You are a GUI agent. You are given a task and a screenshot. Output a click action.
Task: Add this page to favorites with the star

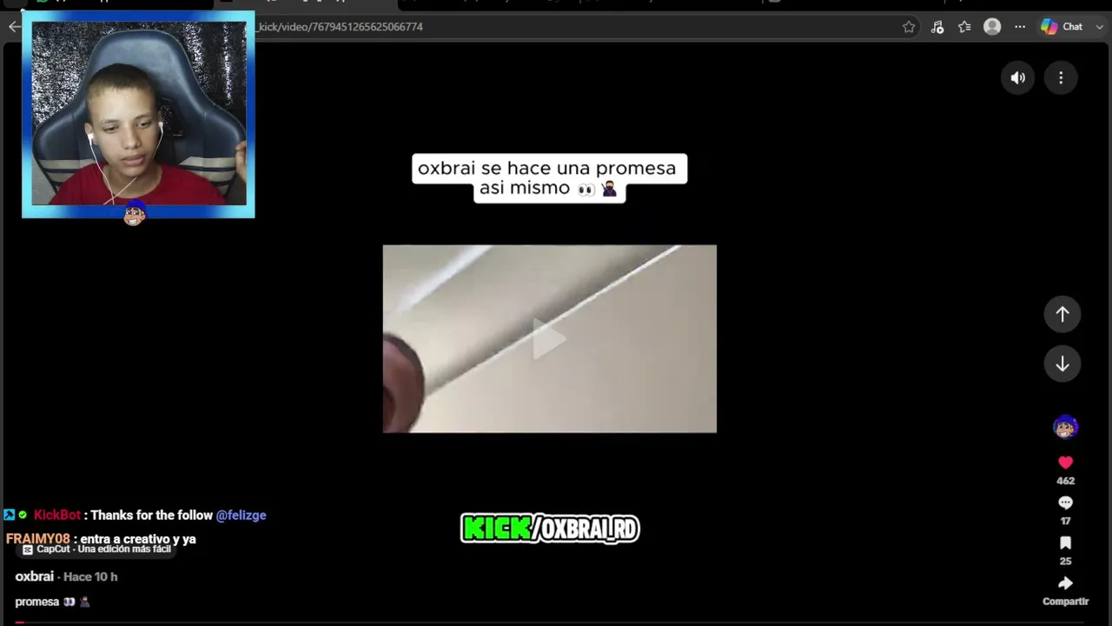pyautogui.click(x=909, y=27)
